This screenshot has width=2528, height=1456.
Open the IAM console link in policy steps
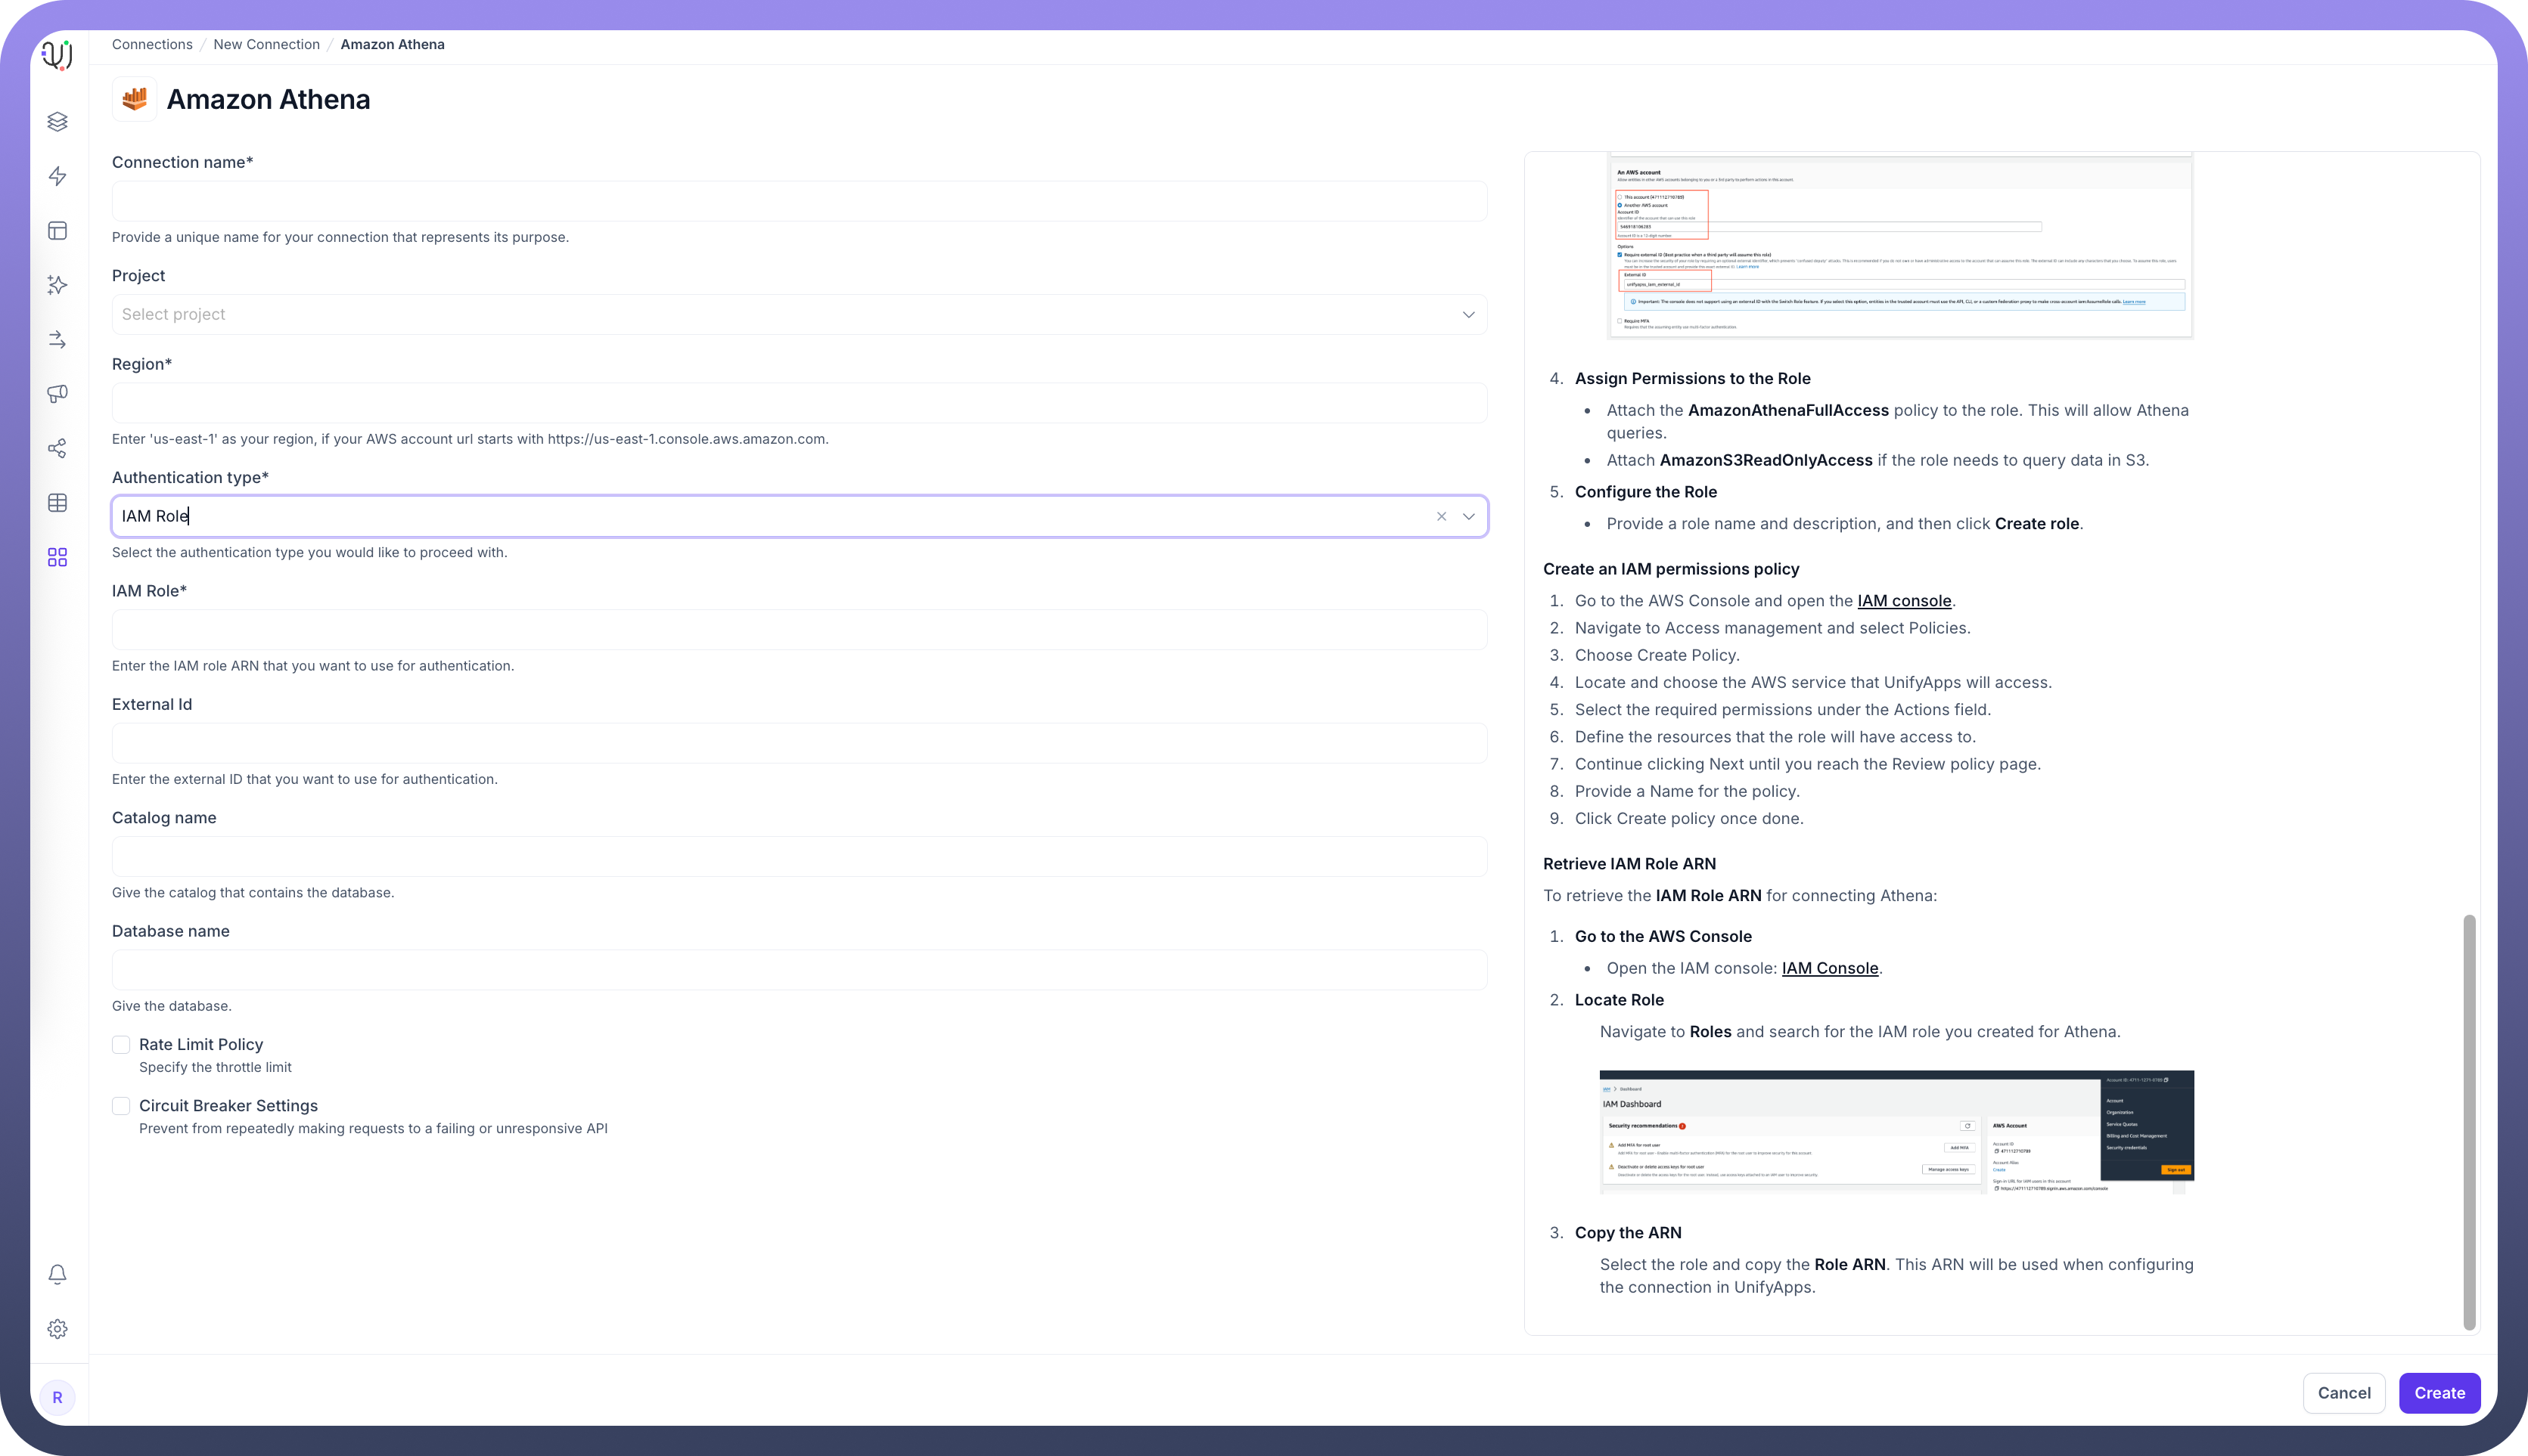pyautogui.click(x=1902, y=601)
